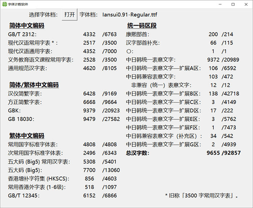Click the 简体/繁体中文编码 heading
This screenshot has height=208, width=253.
tap(34, 85)
